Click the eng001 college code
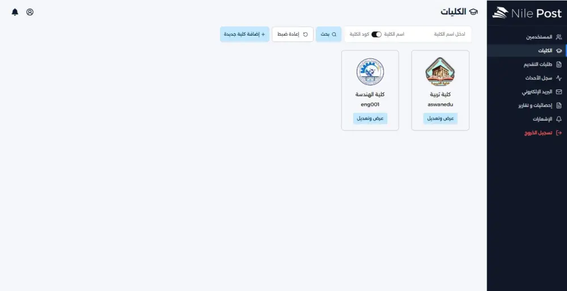The width and height of the screenshot is (567, 291). (x=370, y=105)
